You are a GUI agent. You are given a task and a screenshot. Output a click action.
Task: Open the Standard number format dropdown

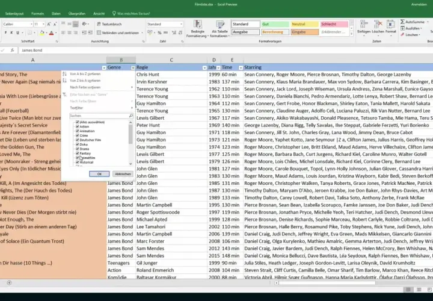click(181, 24)
